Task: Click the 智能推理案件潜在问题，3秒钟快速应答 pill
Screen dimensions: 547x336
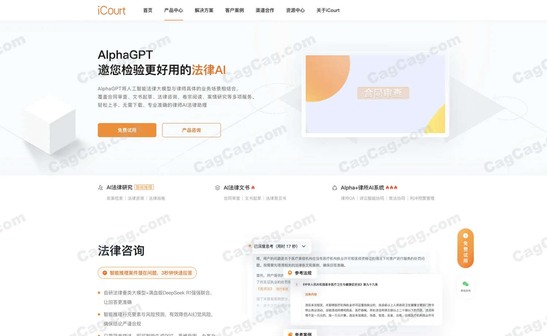Action: tap(147, 273)
